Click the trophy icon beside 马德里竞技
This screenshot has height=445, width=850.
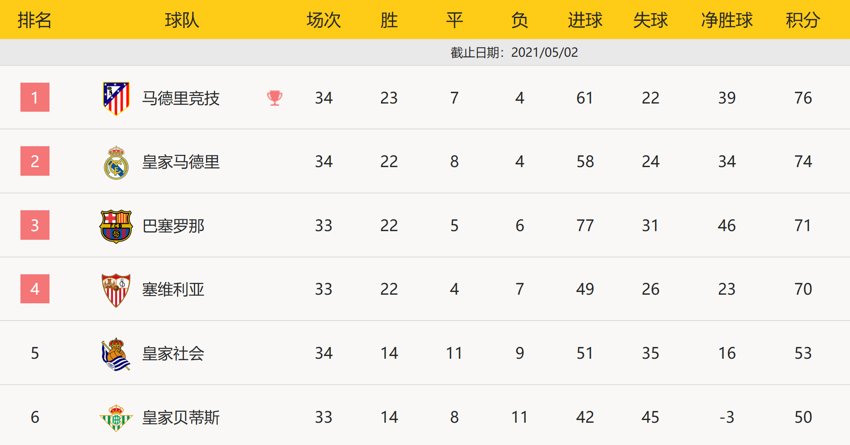[275, 98]
